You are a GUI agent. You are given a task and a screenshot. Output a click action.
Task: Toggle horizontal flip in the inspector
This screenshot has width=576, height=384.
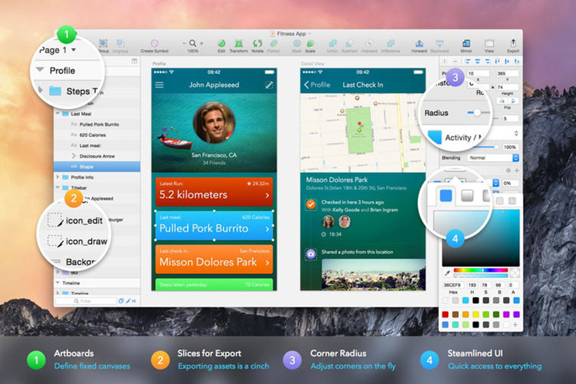tap(501, 100)
